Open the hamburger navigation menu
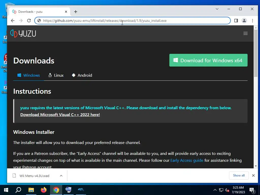 pyautogui.click(x=246, y=34)
